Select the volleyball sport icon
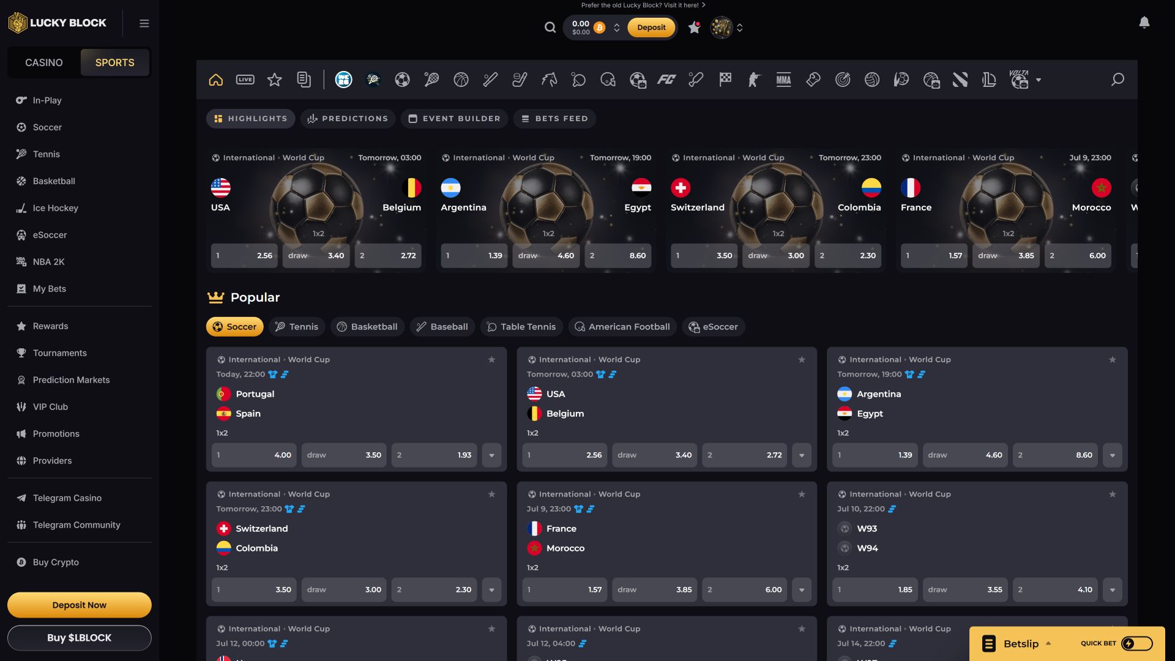1175x661 pixels. click(x=872, y=80)
